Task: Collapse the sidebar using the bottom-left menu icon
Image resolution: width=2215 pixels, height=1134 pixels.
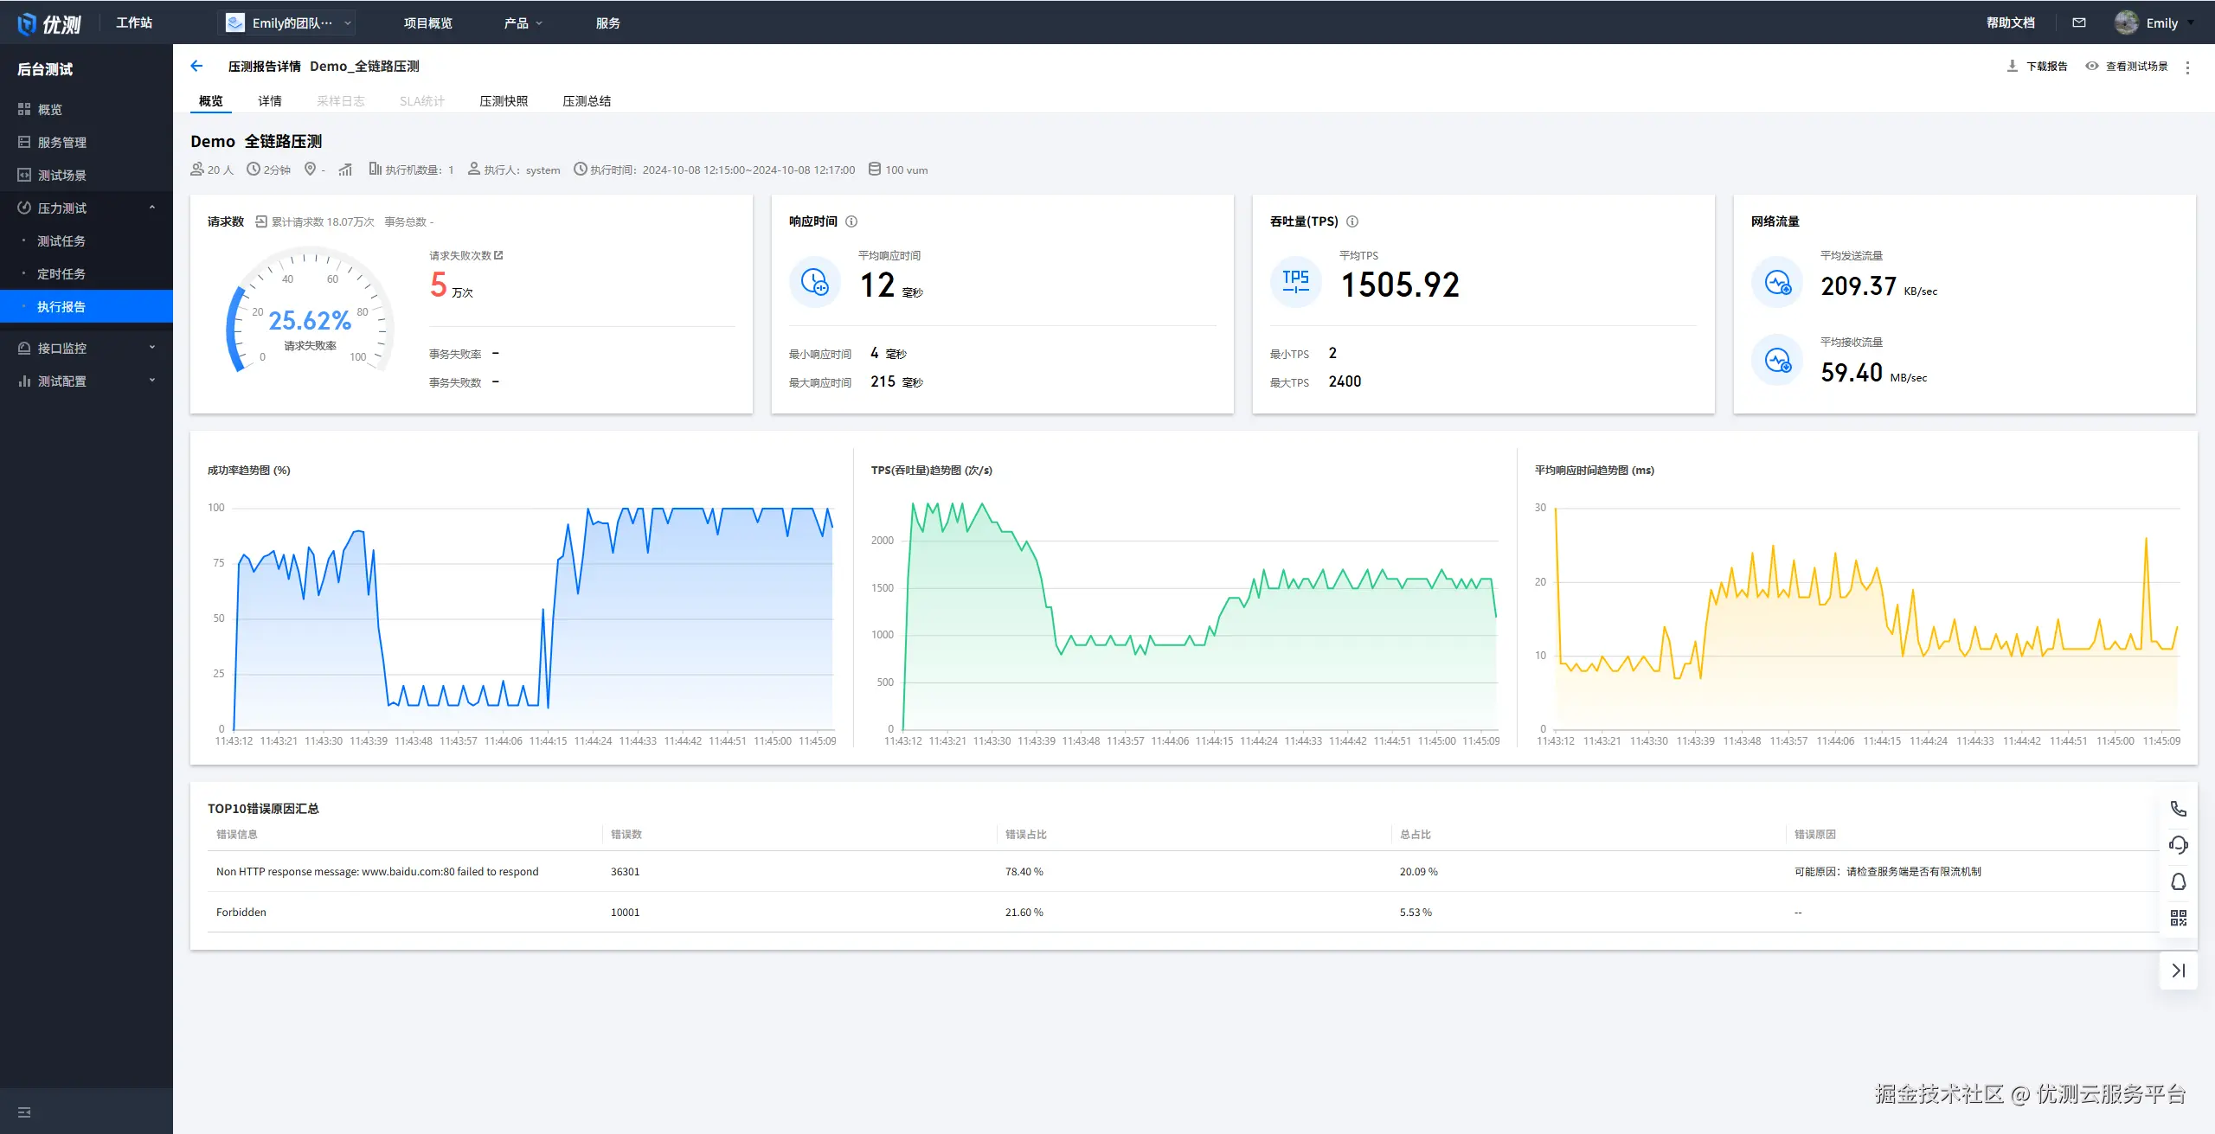Action: pyautogui.click(x=24, y=1112)
